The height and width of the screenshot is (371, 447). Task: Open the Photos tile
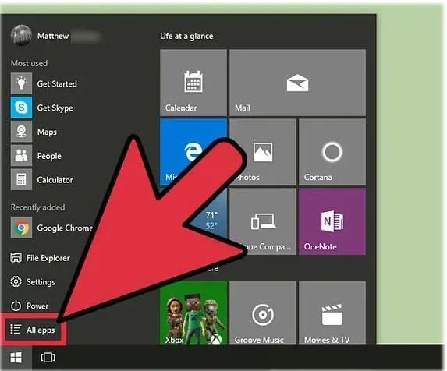pyautogui.click(x=263, y=152)
